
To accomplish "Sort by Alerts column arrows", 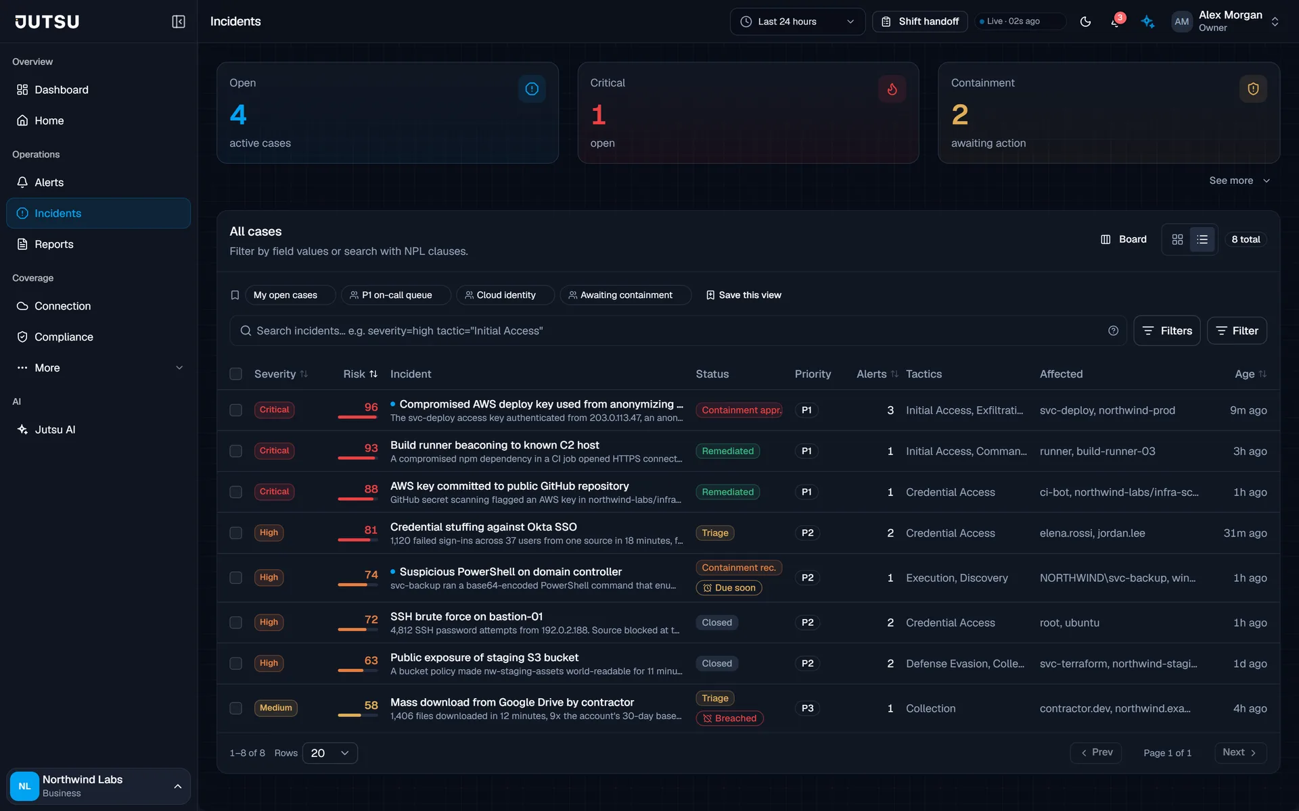I will 894,374.
